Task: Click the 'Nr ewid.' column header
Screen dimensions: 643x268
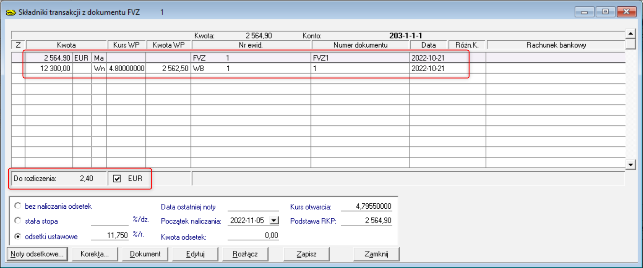Action: click(251, 45)
